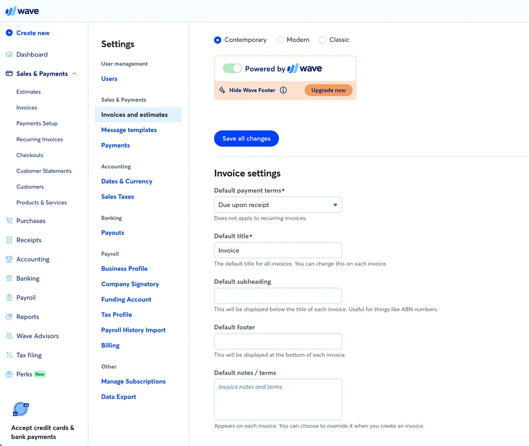Click the Create new link
This screenshot has height=446, width=529.
(33, 32)
